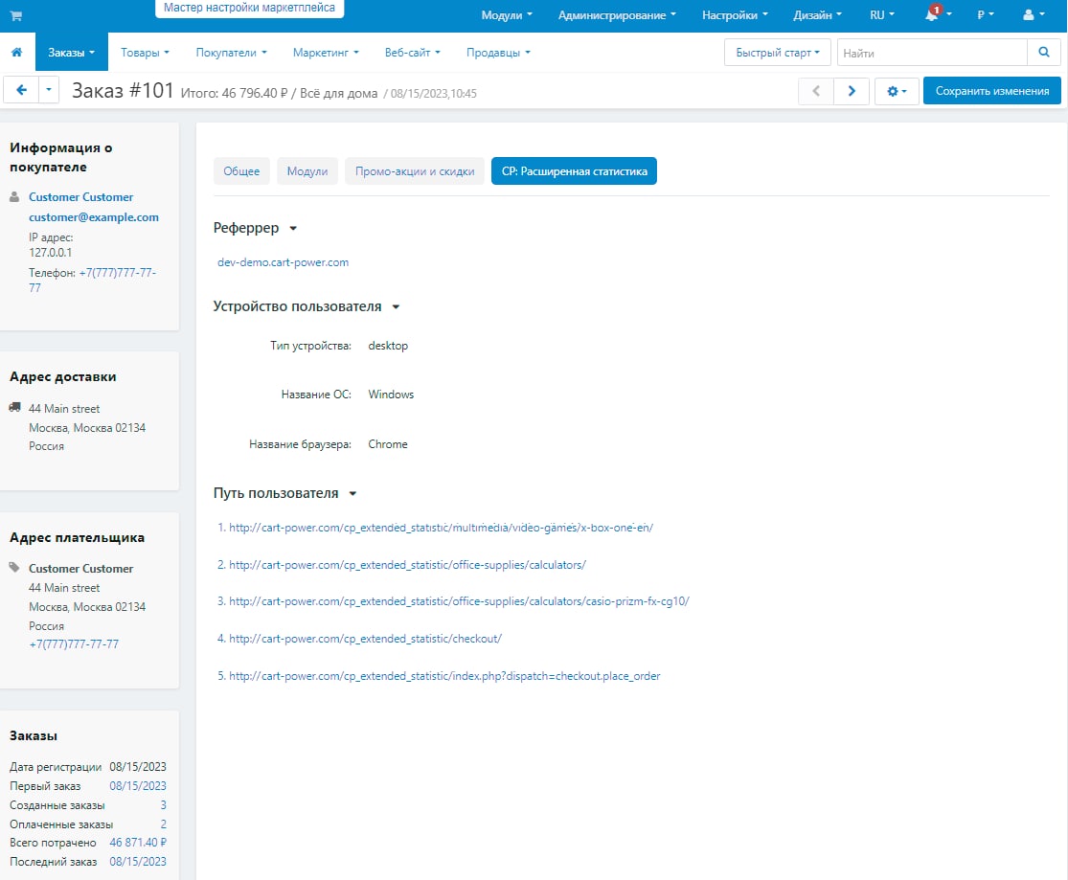Go to previous order with left chevron
This screenshot has height=880, width=1068.
click(x=816, y=91)
